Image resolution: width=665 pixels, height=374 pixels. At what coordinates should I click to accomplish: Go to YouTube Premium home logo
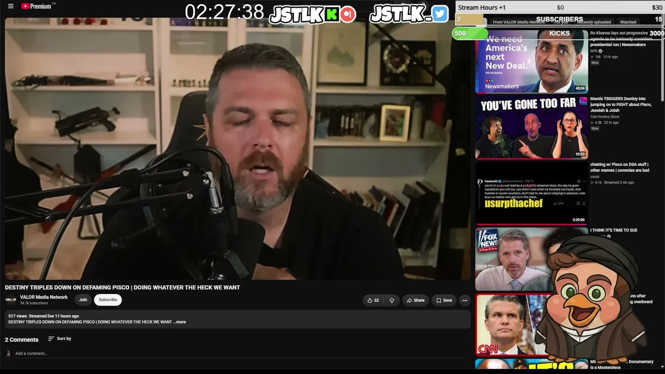(x=36, y=6)
